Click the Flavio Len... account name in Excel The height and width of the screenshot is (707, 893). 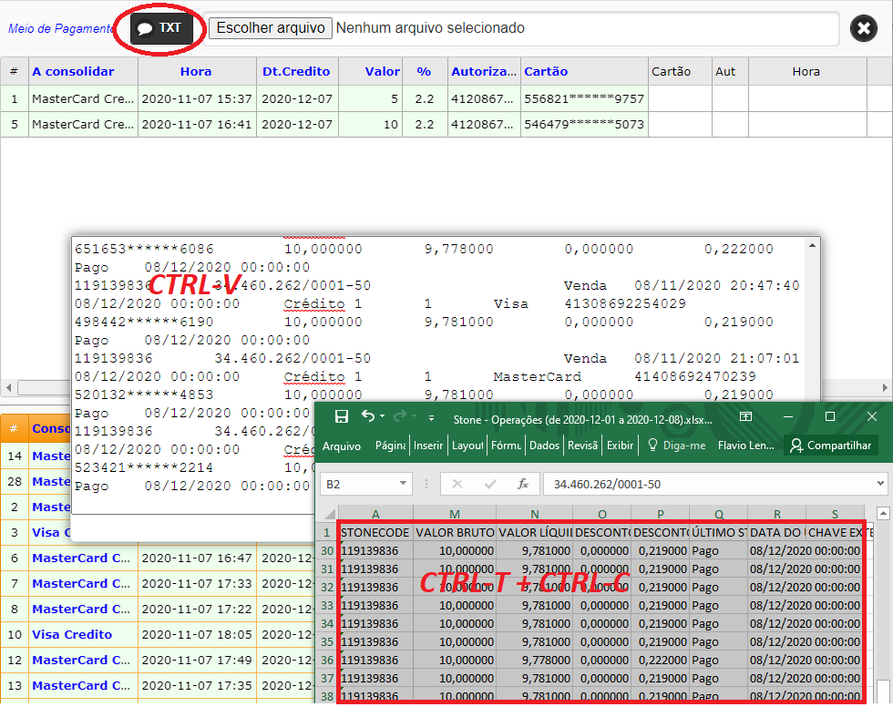(746, 446)
